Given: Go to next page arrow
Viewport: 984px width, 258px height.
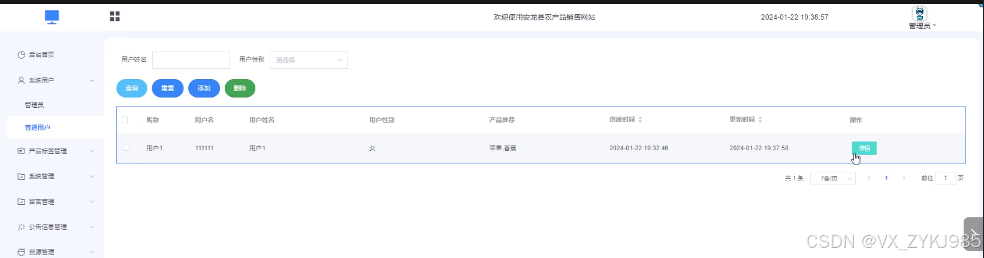Looking at the screenshot, I should pyautogui.click(x=904, y=178).
